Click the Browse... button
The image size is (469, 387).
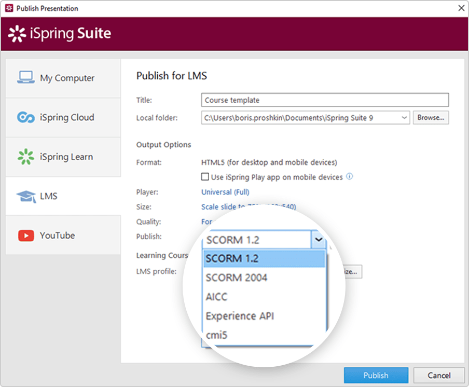pyautogui.click(x=431, y=118)
